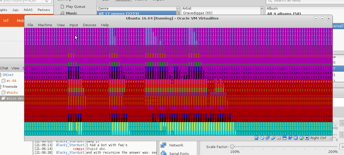Click the video capture icon in VirtualBox status bar
This screenshot has width=344, height=155.
pos(290,138)
